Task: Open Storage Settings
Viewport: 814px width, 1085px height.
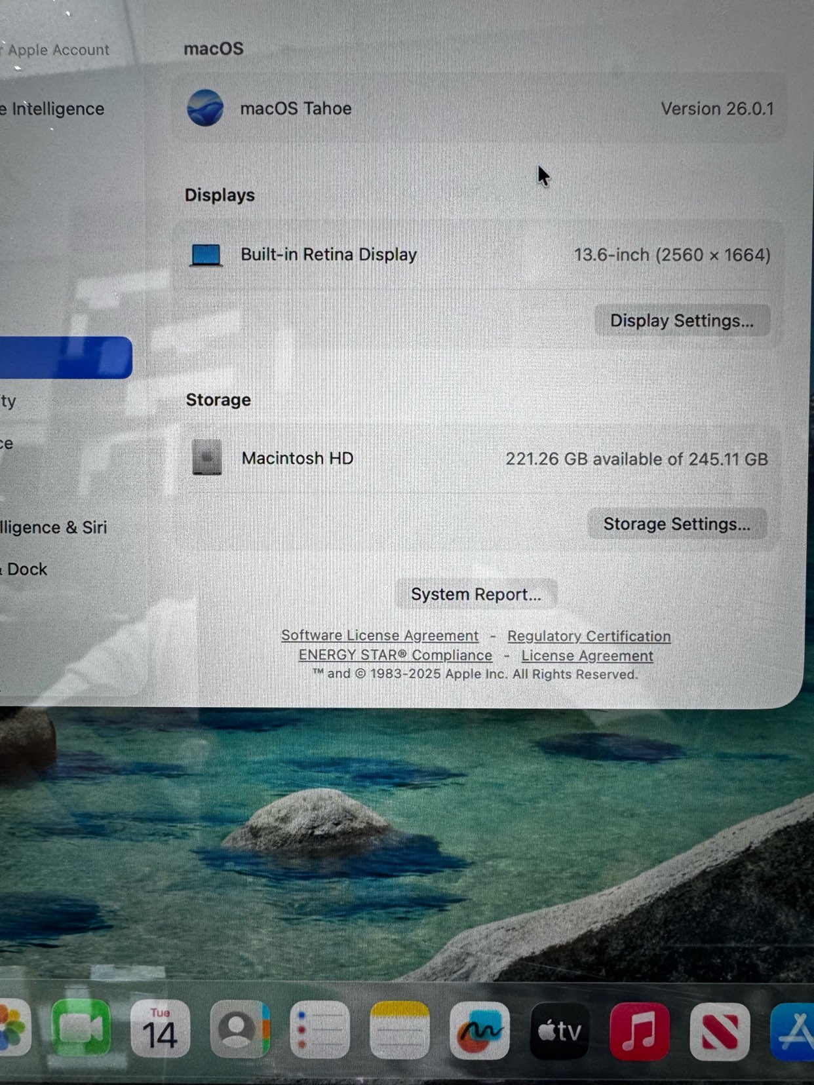Action: (x=676, y=524)
